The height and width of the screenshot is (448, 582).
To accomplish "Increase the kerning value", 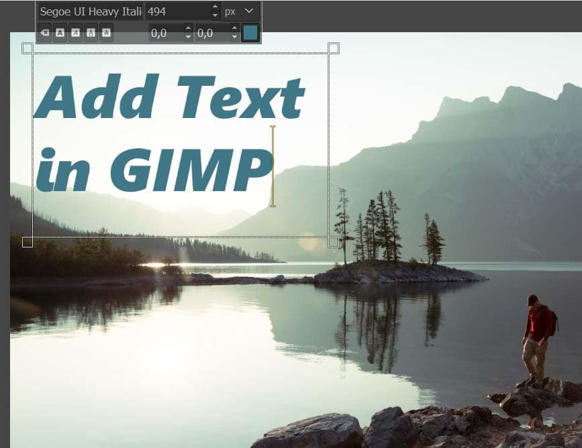I will pos(234,28).
